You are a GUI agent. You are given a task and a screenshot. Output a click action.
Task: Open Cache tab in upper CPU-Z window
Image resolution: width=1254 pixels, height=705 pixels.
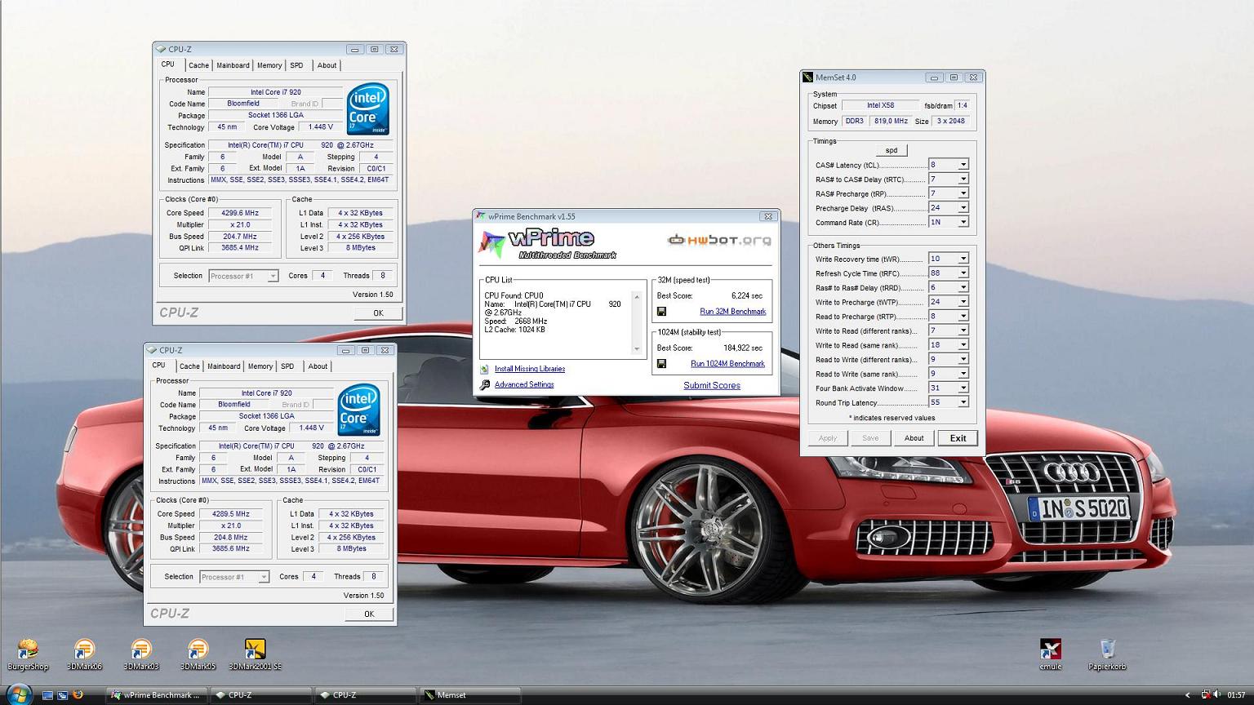pyautogui.click(x=198, y=65)
